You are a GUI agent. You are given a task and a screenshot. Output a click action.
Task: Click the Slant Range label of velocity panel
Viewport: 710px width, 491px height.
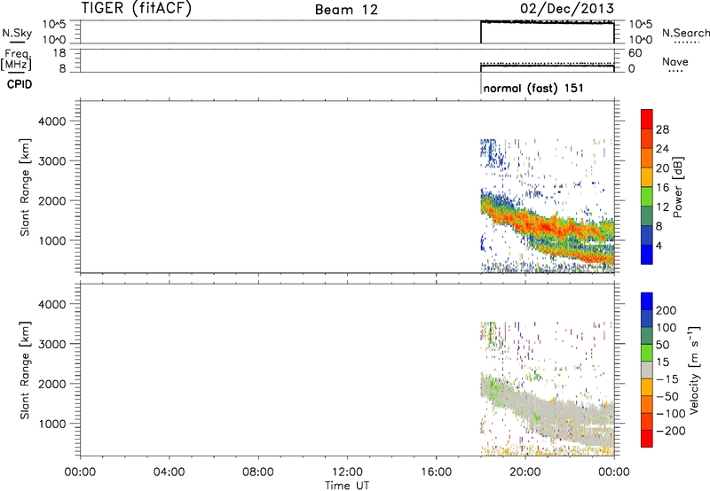pyautogui.click(x=25, y=370)
